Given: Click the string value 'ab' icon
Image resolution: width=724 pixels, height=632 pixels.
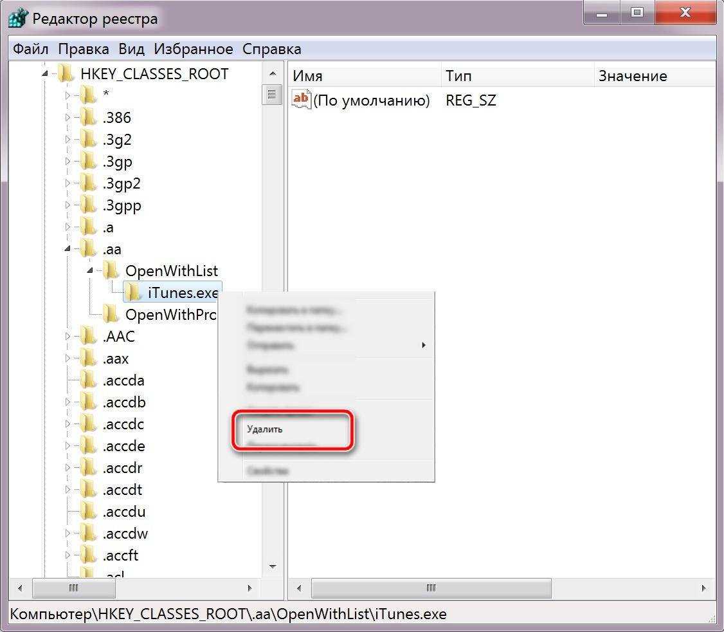Looking at the screenshot, I should 300,100.
